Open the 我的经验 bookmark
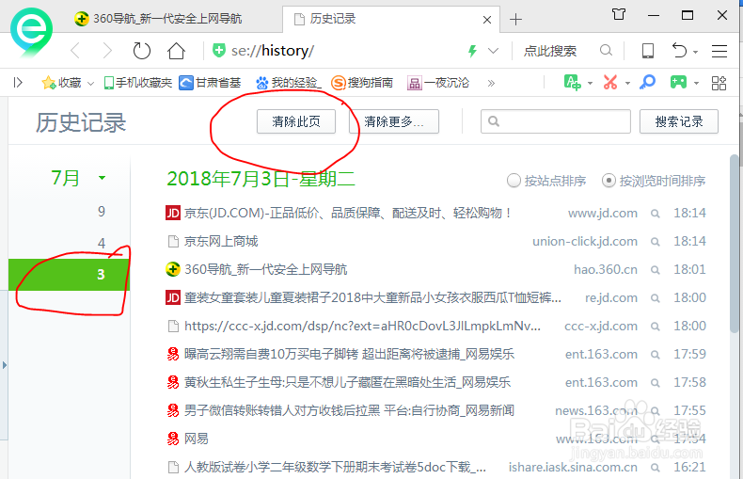The width and height of the screenshot is (743, 479). point(289,83)
